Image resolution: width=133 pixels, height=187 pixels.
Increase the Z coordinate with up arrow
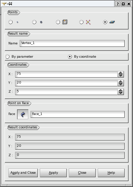[x=121, y=90]
